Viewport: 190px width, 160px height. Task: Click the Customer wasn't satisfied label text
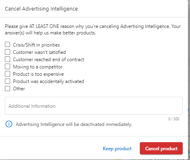(39, 52)
